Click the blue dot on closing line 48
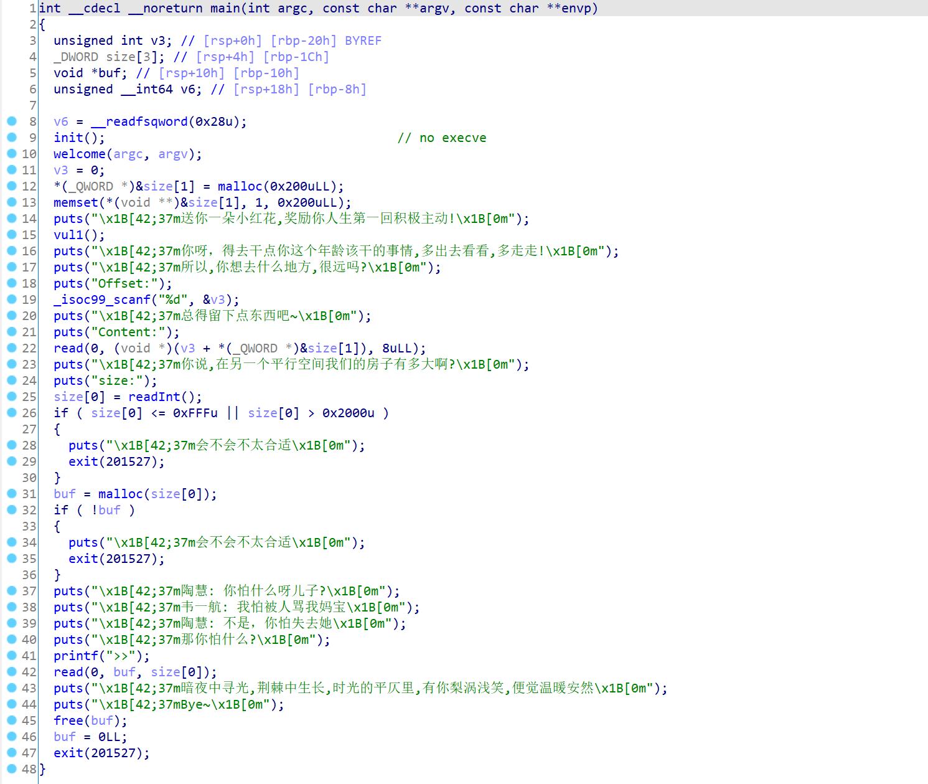 pyautogui.click(x=12, y=768)
